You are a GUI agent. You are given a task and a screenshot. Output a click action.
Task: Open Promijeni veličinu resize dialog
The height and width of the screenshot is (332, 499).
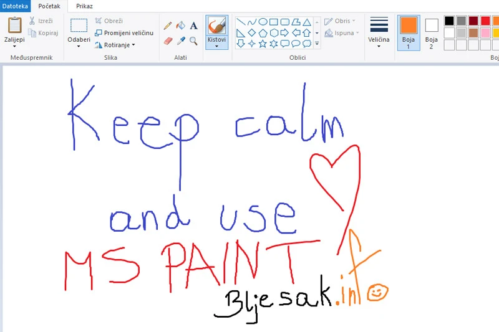(x=124, y=33)
